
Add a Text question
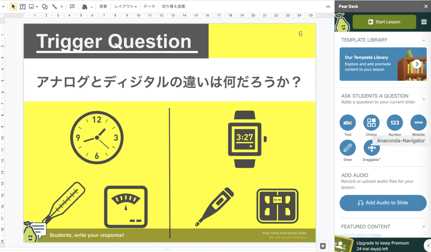(x=348, y=123)
